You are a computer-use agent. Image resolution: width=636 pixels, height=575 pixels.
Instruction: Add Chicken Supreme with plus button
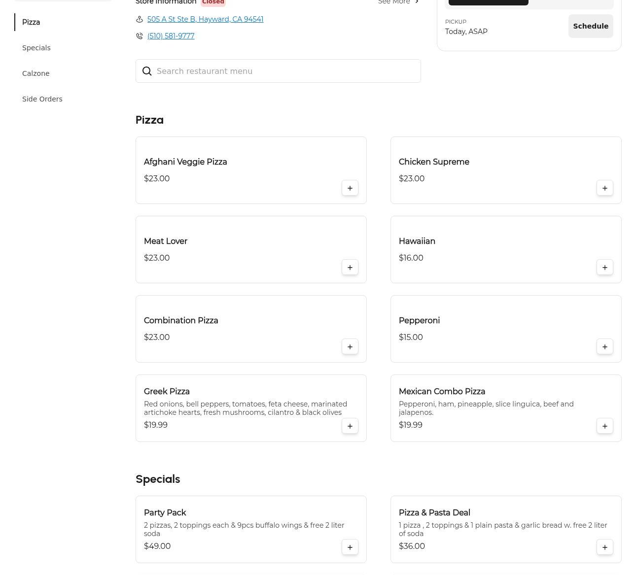(x=605, y=188)
